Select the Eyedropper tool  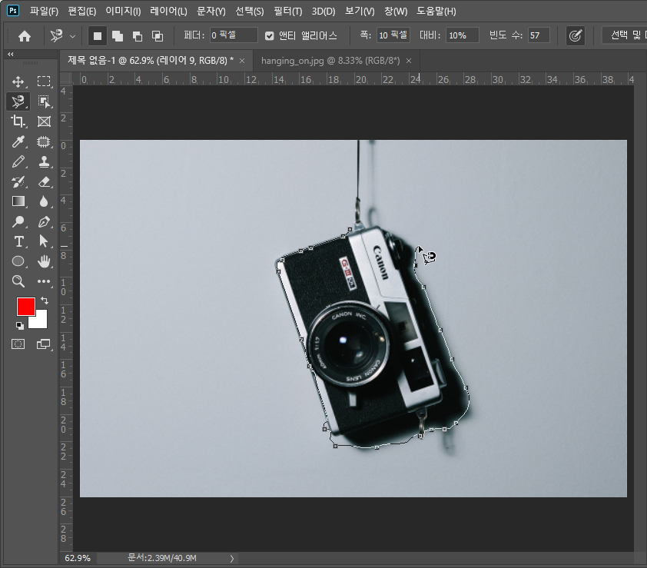pos(18,141)
